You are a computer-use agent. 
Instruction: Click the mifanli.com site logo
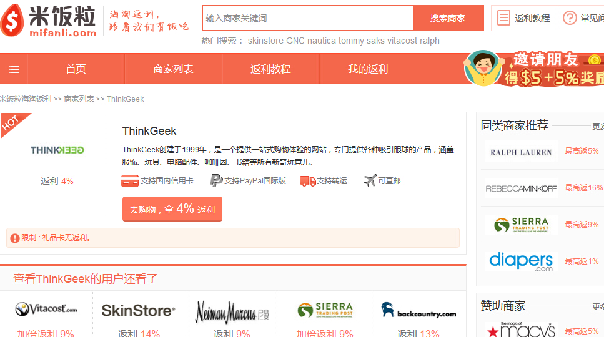[x=48, y=21]
